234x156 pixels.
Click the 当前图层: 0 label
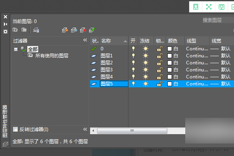25,21
